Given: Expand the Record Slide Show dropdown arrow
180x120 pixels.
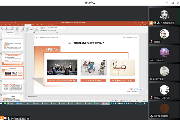Looking at the screenshot, I should [39, 31].
